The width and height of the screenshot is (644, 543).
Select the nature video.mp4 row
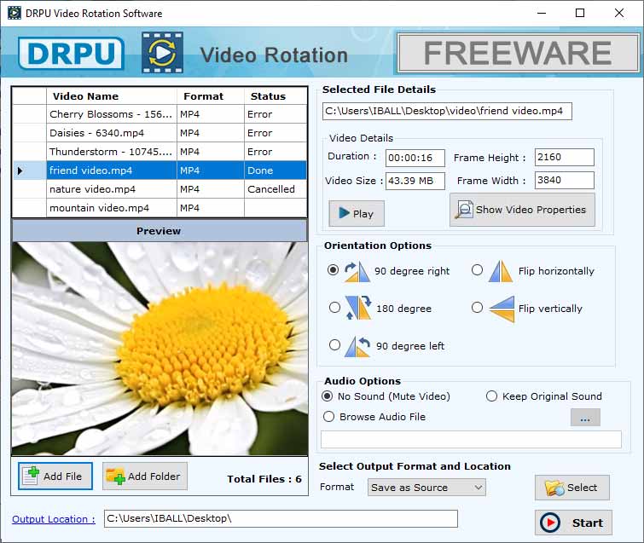[x=160, y=189]
